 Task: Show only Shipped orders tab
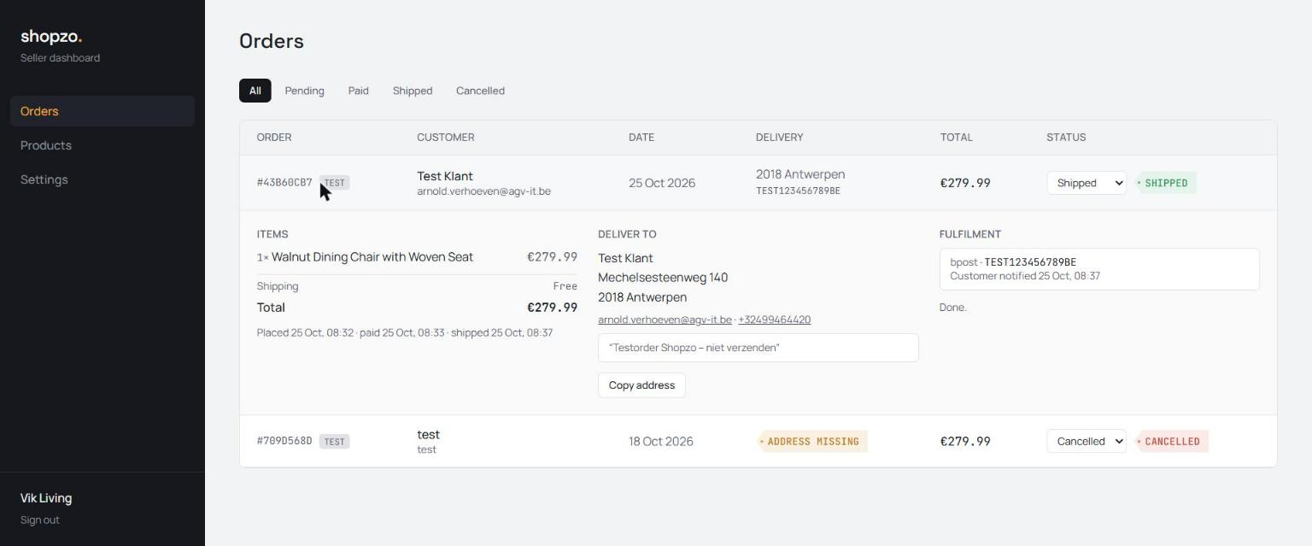point(413,91)
